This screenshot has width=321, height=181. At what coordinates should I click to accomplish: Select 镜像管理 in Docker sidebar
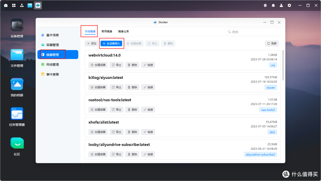pyautogui.click(x=58, y=54)
